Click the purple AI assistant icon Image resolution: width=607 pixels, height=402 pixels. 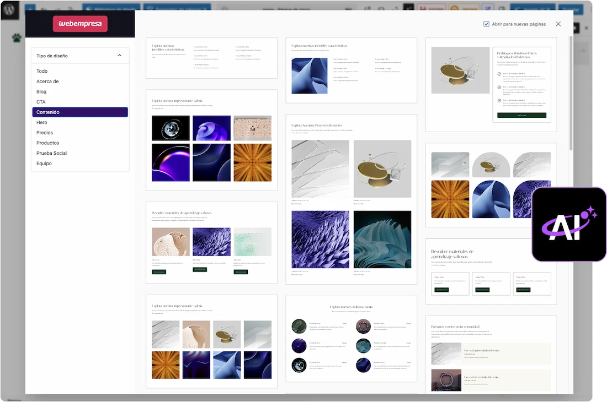point(569,224)
